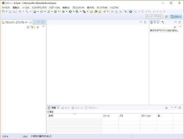Click Collapse All in Project Explorer
This screenshot has height=139, width=184.
tap(28, 27)
